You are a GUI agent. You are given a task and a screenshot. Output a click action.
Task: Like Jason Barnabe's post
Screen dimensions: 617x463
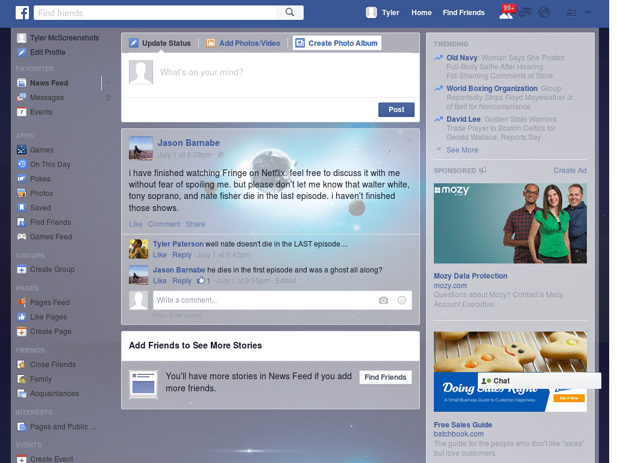[x=136, y=224]
